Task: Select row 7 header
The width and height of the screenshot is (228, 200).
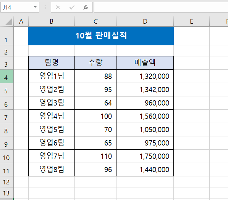Action: [7, 116]
